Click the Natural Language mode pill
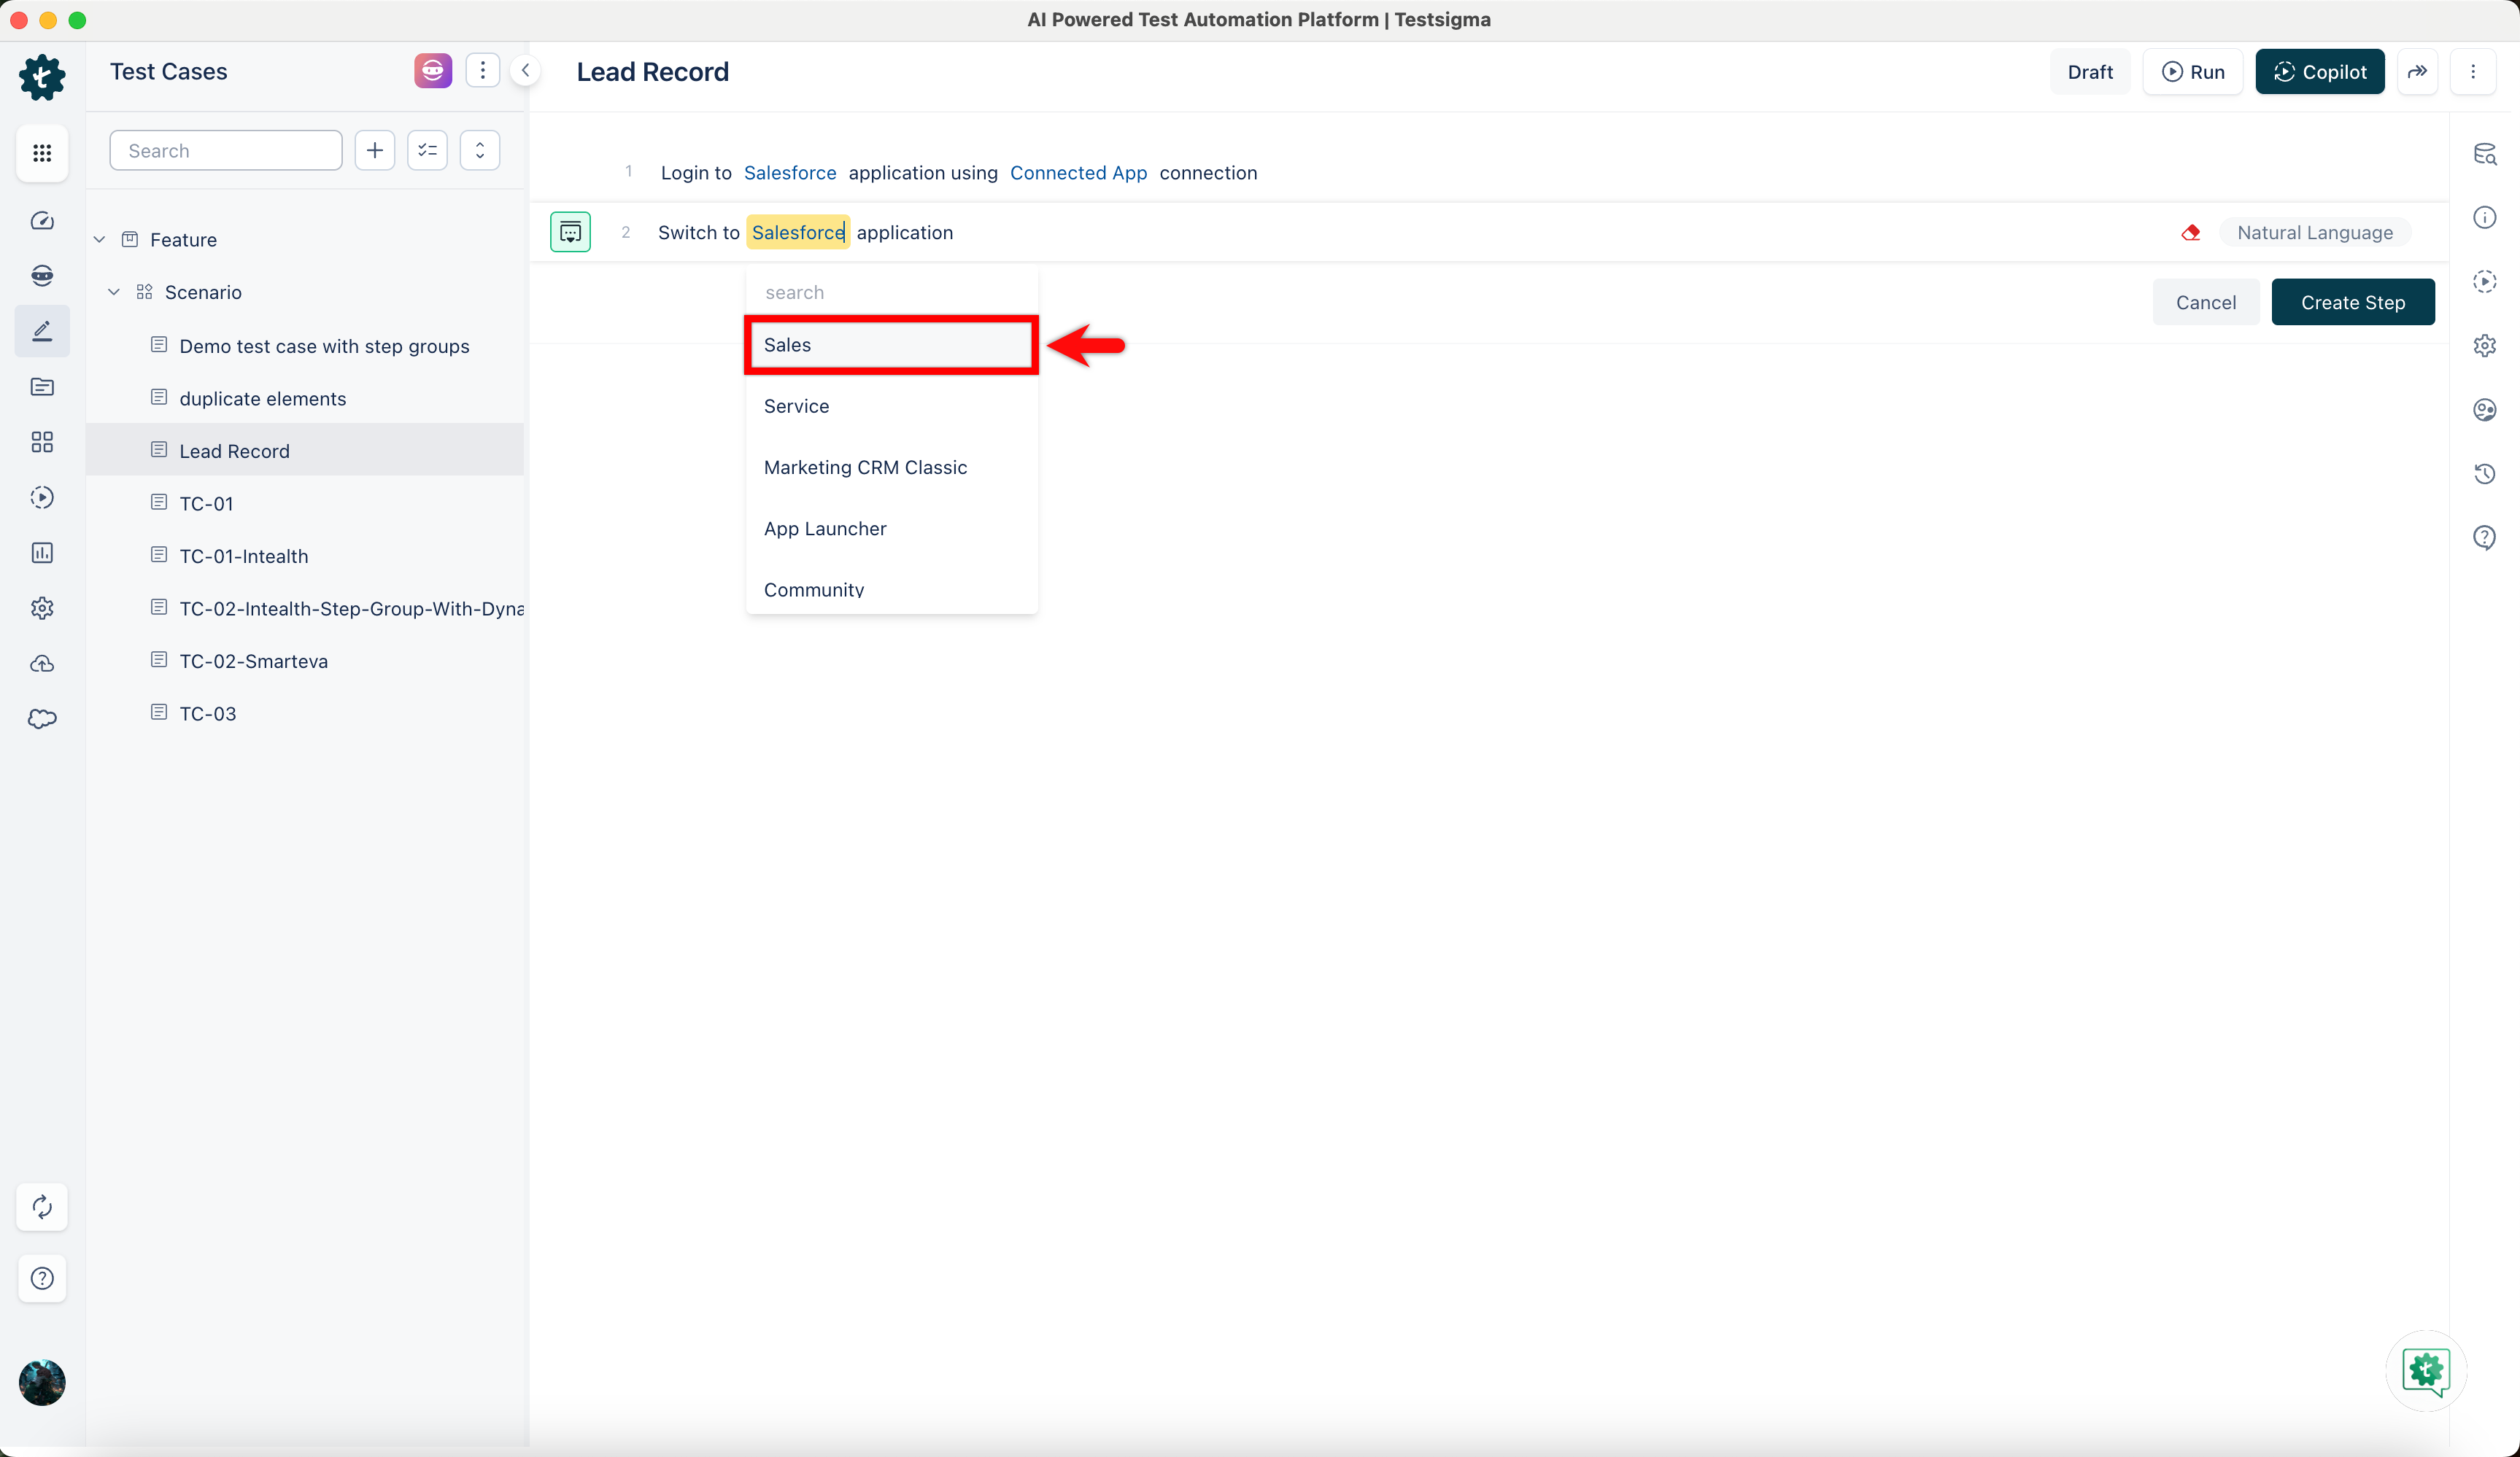This screenshot has height=1457, width=2520. coord(2315,233)
